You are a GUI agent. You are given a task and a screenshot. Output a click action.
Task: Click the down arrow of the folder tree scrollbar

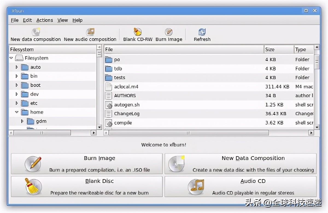[x=99, y=127]
